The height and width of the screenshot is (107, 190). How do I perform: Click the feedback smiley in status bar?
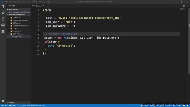tap(184, 106)
